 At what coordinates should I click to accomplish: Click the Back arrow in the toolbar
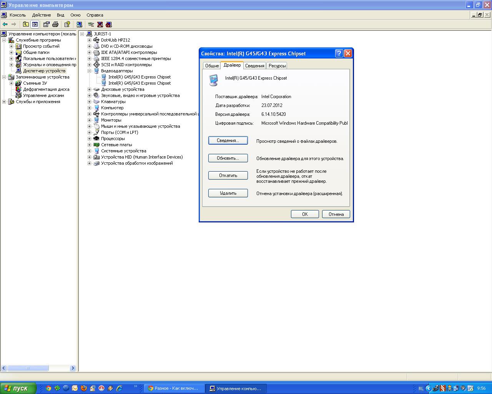click(5, 24)
